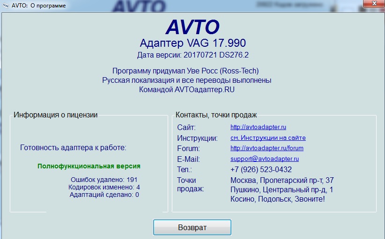Click 'Точки продаж:' label
This screenshot has height=239, width=385.
click(191, 185)
